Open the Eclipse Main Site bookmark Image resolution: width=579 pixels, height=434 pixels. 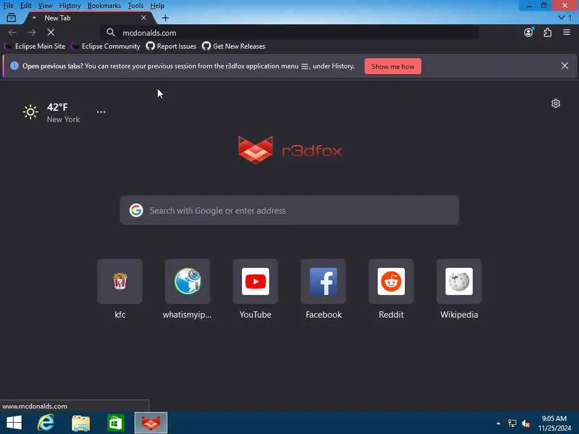[x=35, y=46]
